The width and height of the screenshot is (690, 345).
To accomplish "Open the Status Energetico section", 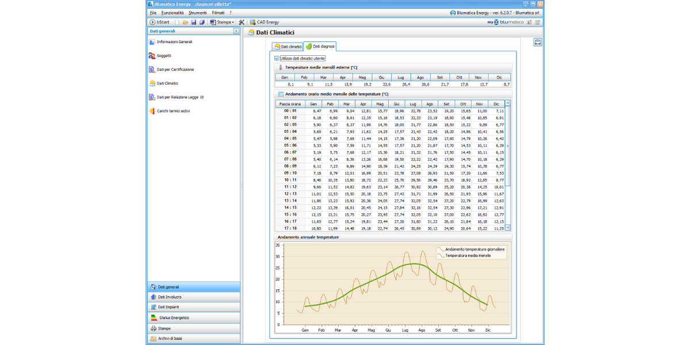I will click(x=173, y=318).
